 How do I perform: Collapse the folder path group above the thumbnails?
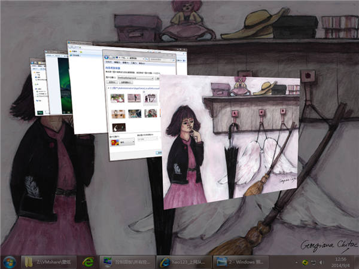click(x=107, y=88)
